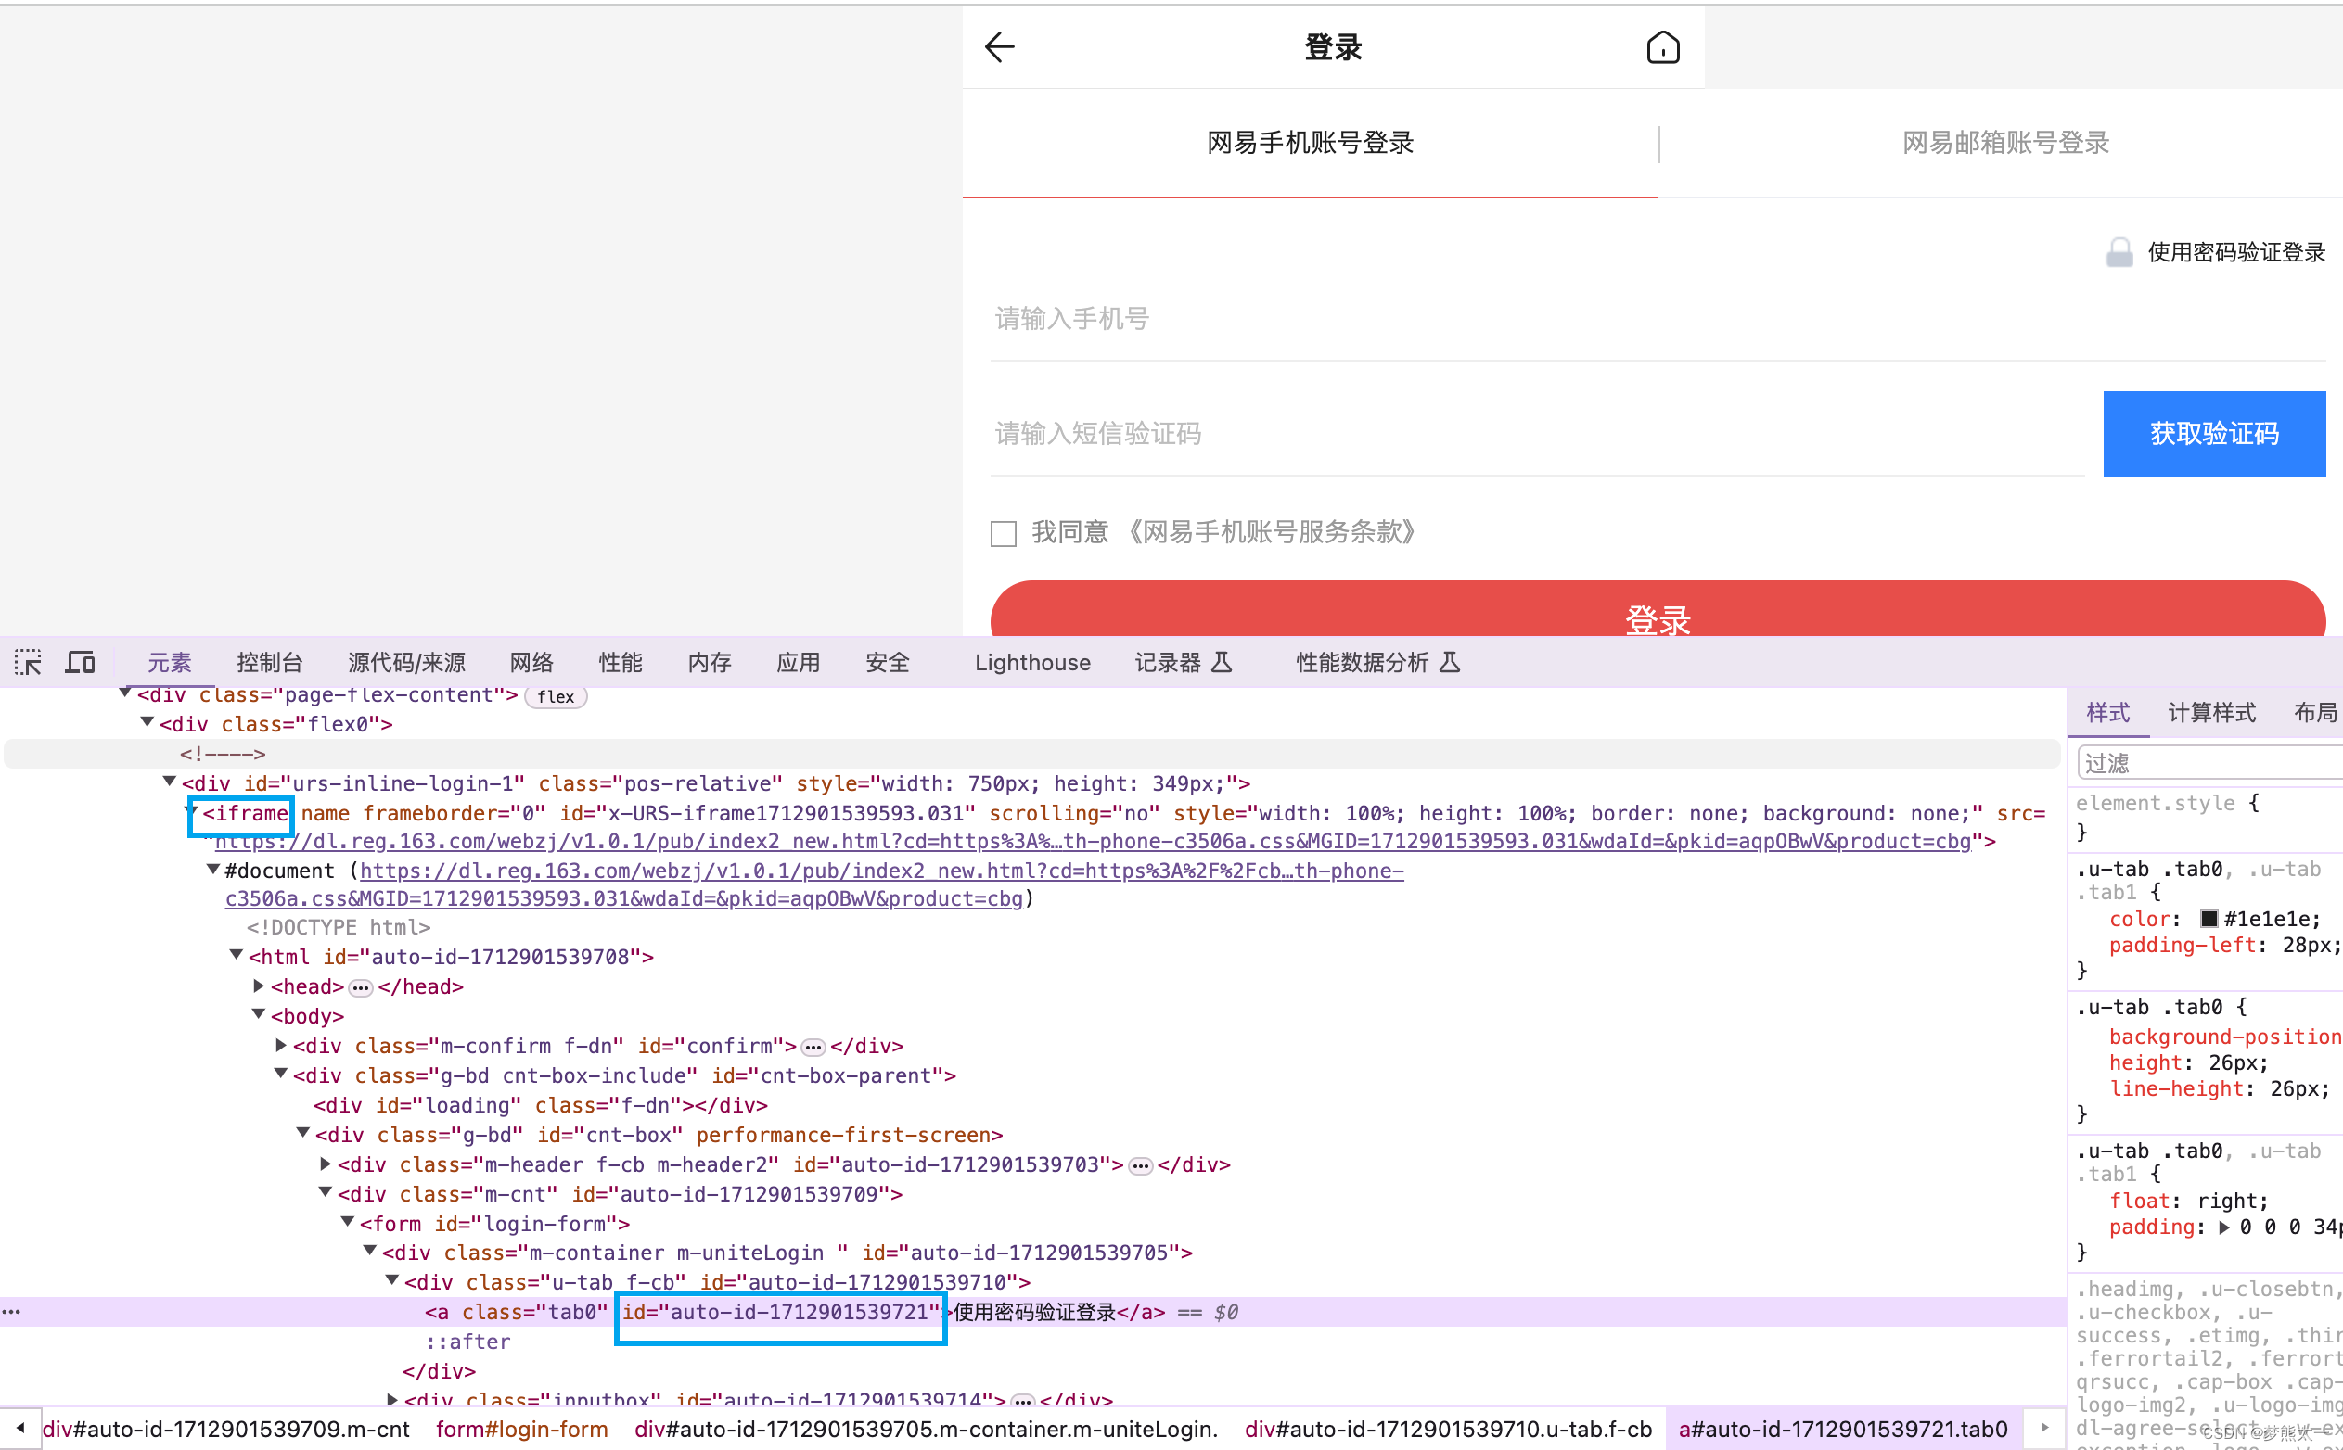Check the 我同意 service terms checkbox

coord(1002,533)
